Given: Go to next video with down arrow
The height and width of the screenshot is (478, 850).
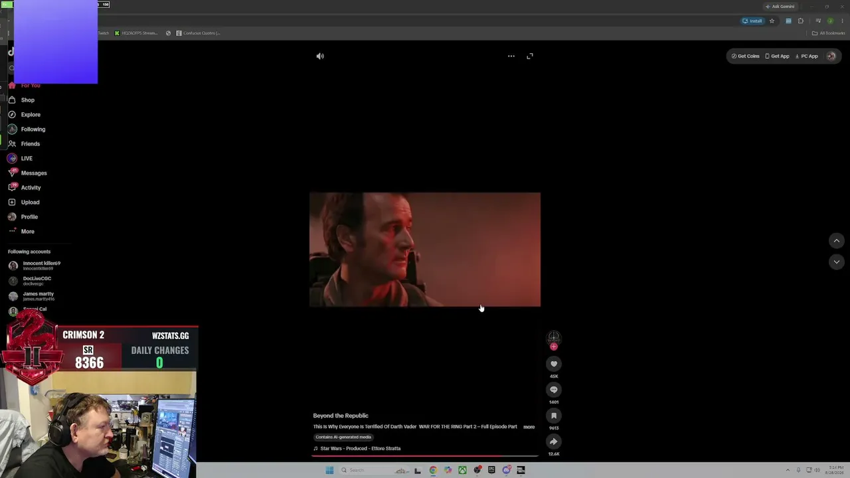Looking at the screenshot, I should click(x=837, y=262).
